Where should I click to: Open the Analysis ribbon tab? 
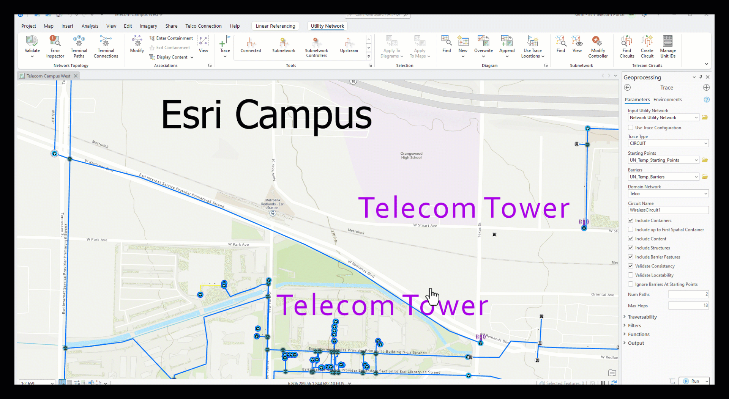click(x=90, y=26)
